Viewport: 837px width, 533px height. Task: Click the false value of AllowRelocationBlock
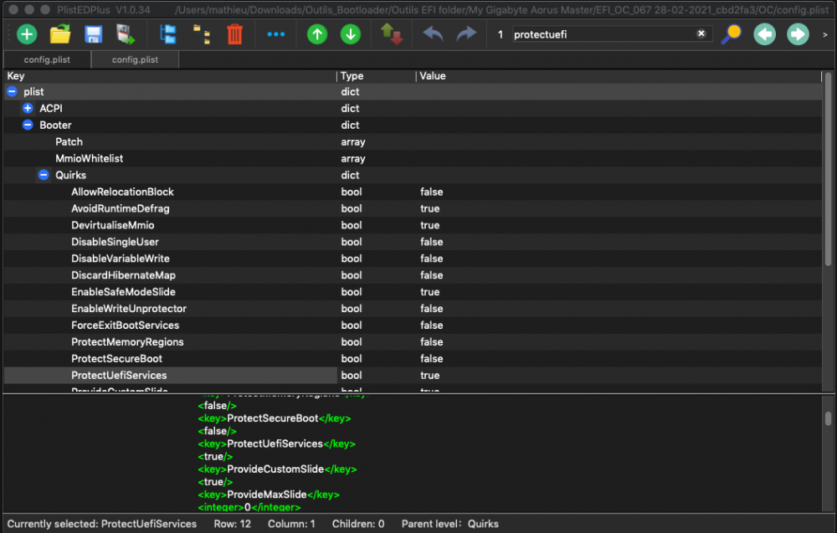pyautogui.click(x=431, y=192)
